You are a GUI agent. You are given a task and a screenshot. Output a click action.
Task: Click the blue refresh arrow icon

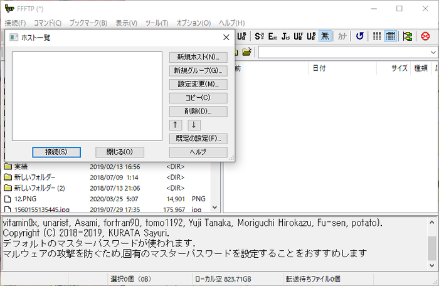pyautogui.click(x=360, y=36)
